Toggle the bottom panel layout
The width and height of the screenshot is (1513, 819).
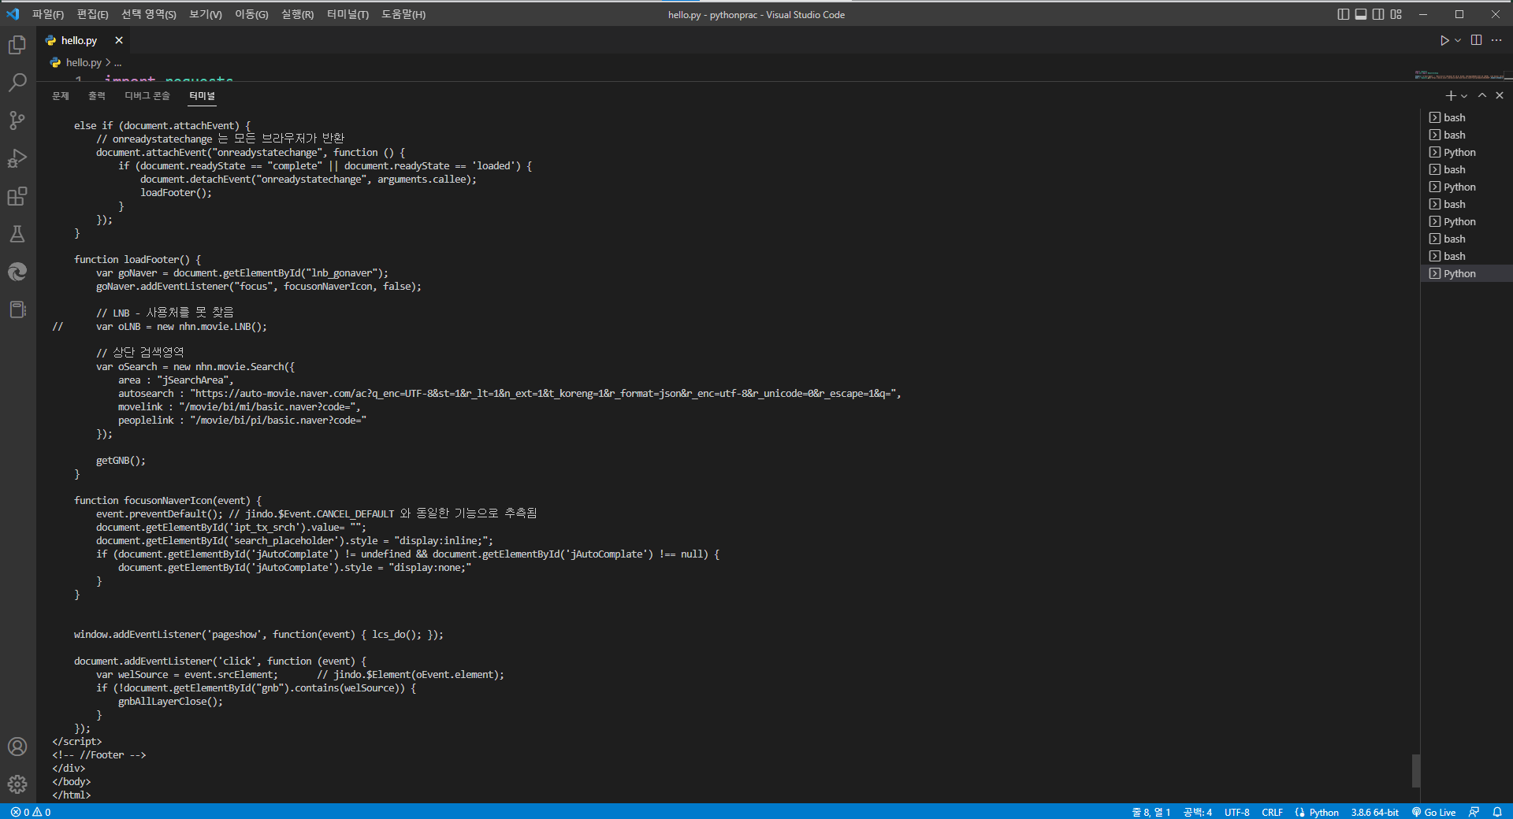pyautogui.click(x=1361, y=14)
